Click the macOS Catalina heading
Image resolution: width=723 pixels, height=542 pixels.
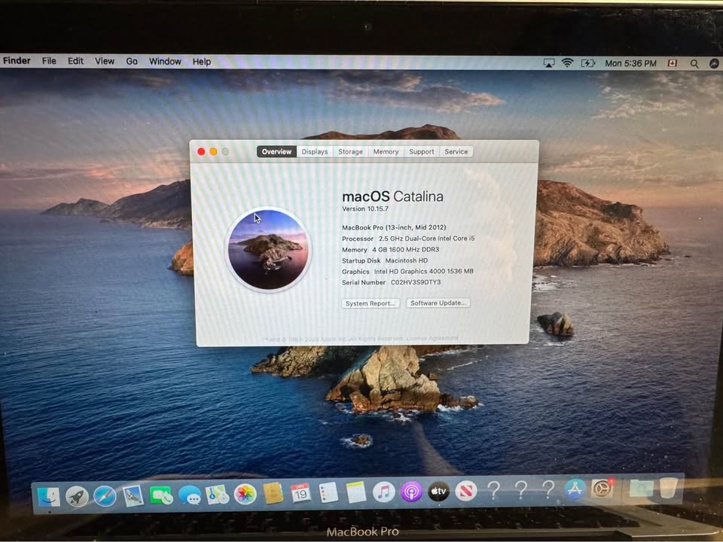coord(392,196)
